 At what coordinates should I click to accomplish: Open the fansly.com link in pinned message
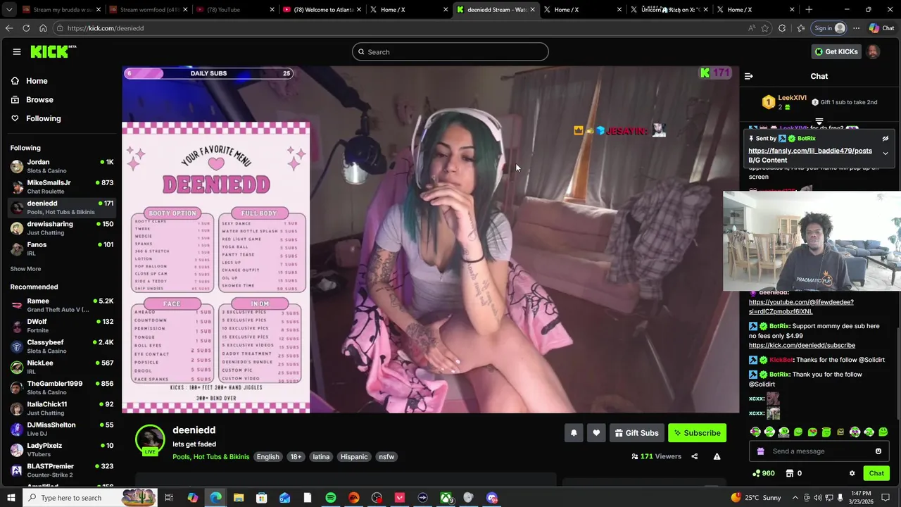pos(809,151)
